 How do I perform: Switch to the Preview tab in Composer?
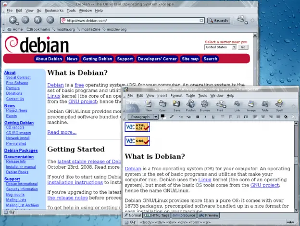point(208,215)
